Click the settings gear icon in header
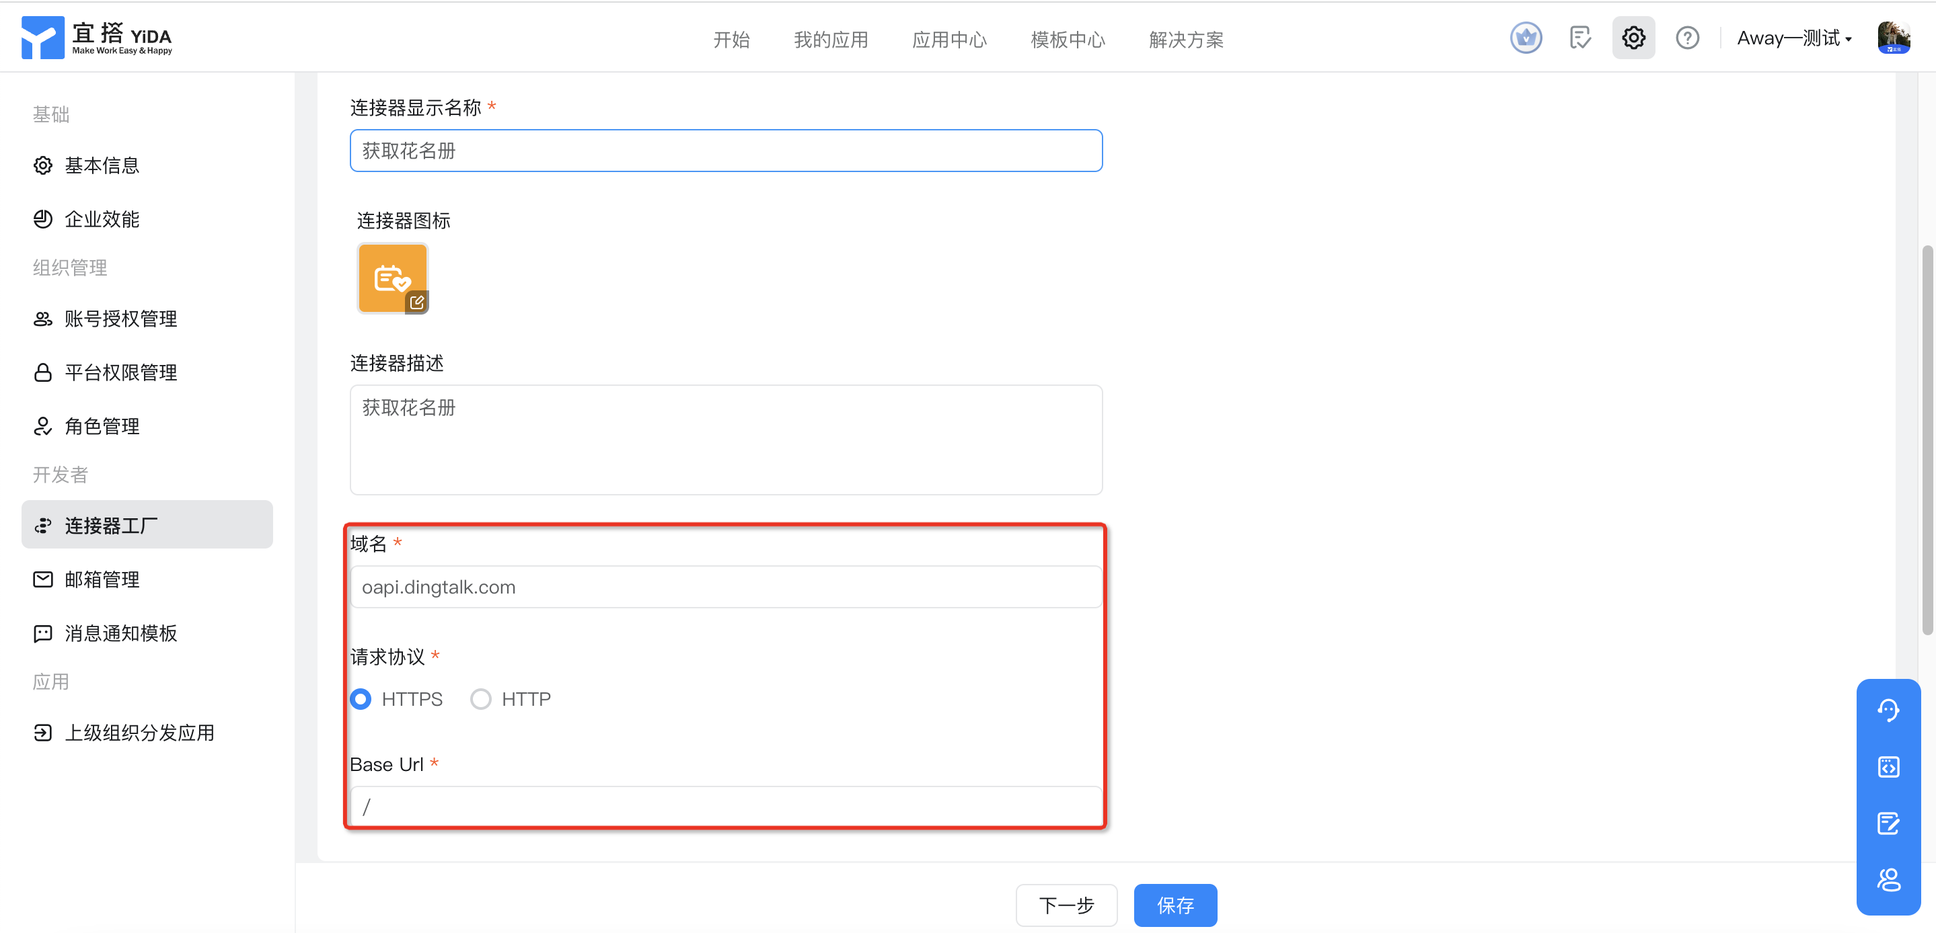 point(1633,38)
